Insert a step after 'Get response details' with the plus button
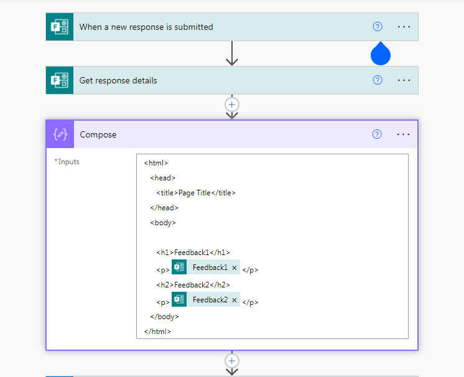This screenshot has width=464, height=377. (x=232, y=105)
